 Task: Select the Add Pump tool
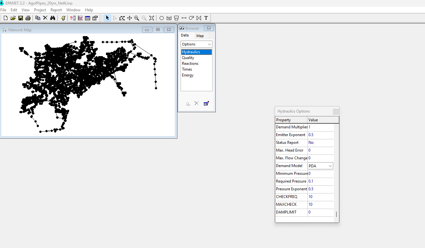tap(191, 18)
